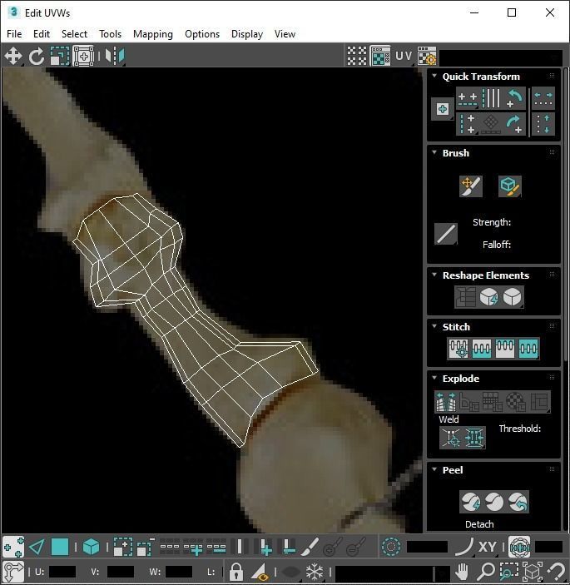
Task: Open the Tools menu
Action: point(110,34)
